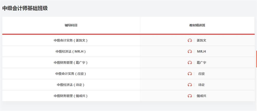This screenshot has height=111, width=257.
Task: Open 葛广宇 lecture link in 教材精讲班 column
Action: pyautogui.click(x=201, y=63)
